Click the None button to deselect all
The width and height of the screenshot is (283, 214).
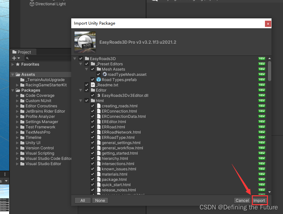100,201
